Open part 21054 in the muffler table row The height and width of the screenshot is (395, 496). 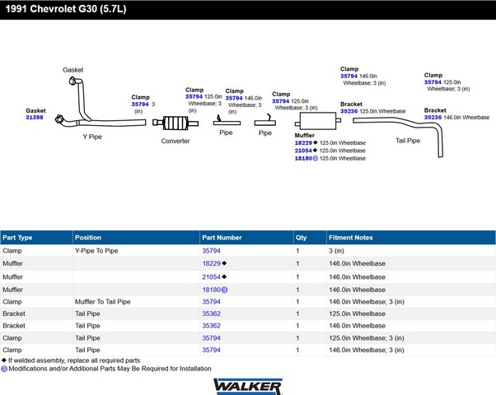coord(211,277)
